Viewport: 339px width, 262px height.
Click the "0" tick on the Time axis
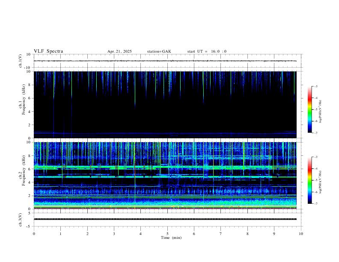[x=34, y=234]
